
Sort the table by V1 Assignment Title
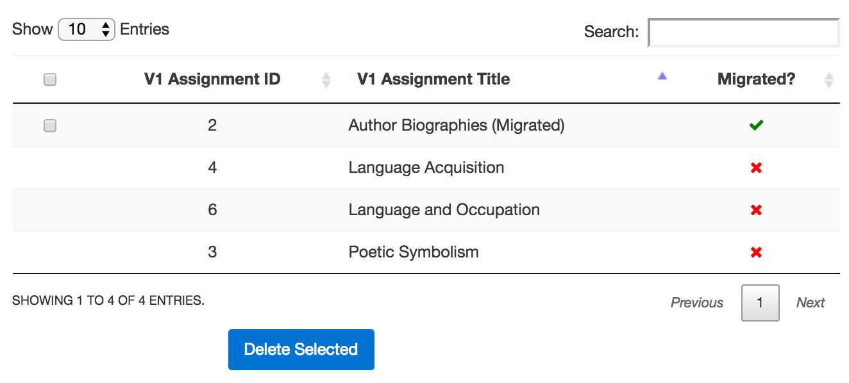click(x=433, y=79)
